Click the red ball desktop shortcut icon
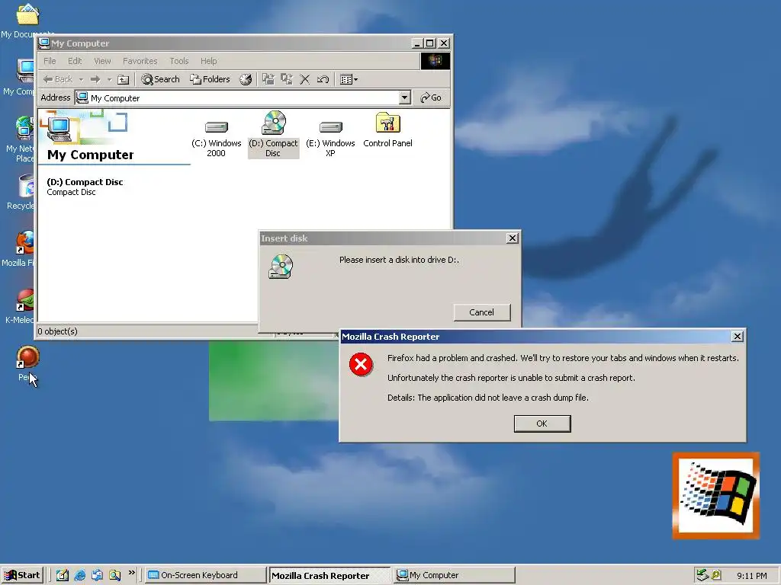The image size is (781, 585). 27,357
